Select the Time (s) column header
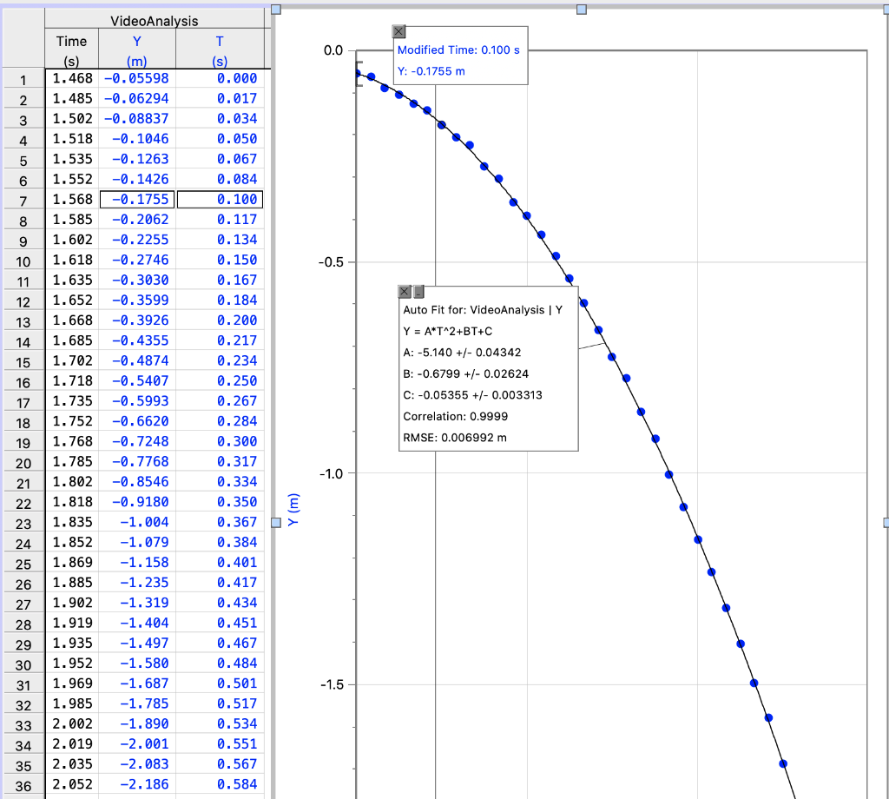 pos(71,50)
